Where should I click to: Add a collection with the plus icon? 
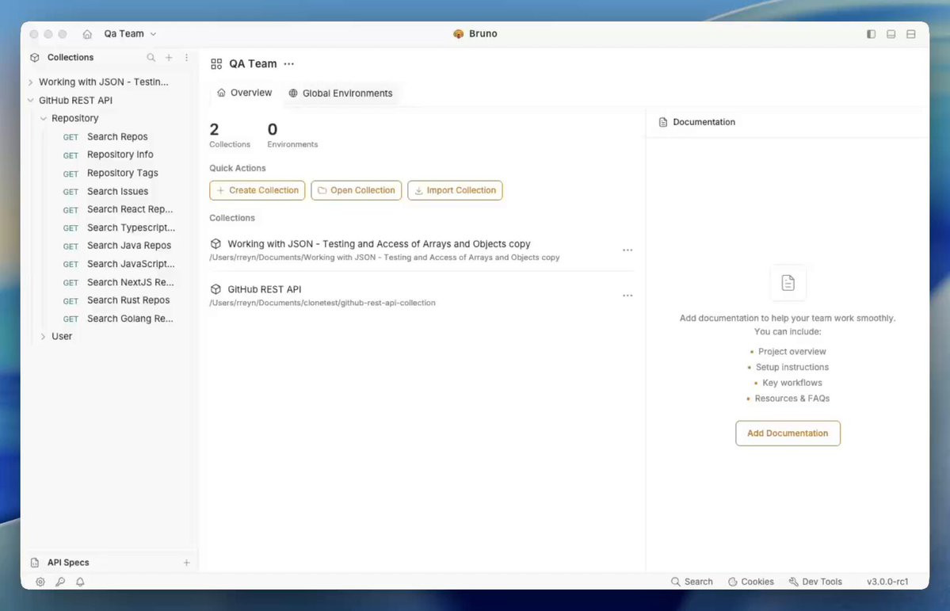click(169, 57)
